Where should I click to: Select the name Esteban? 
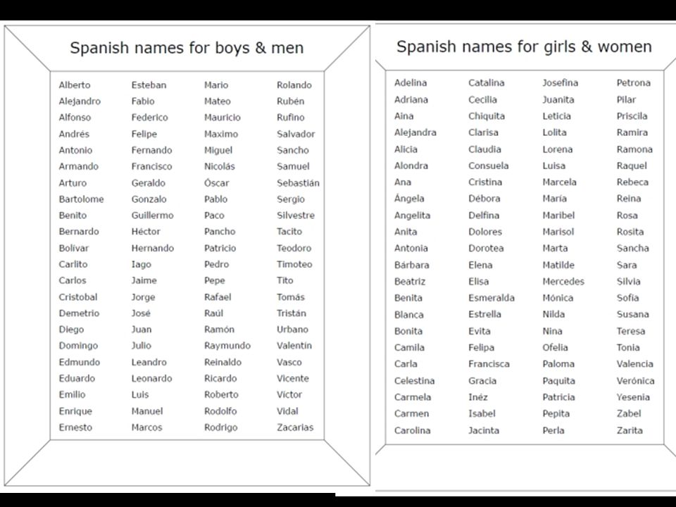tap(149, 85)
